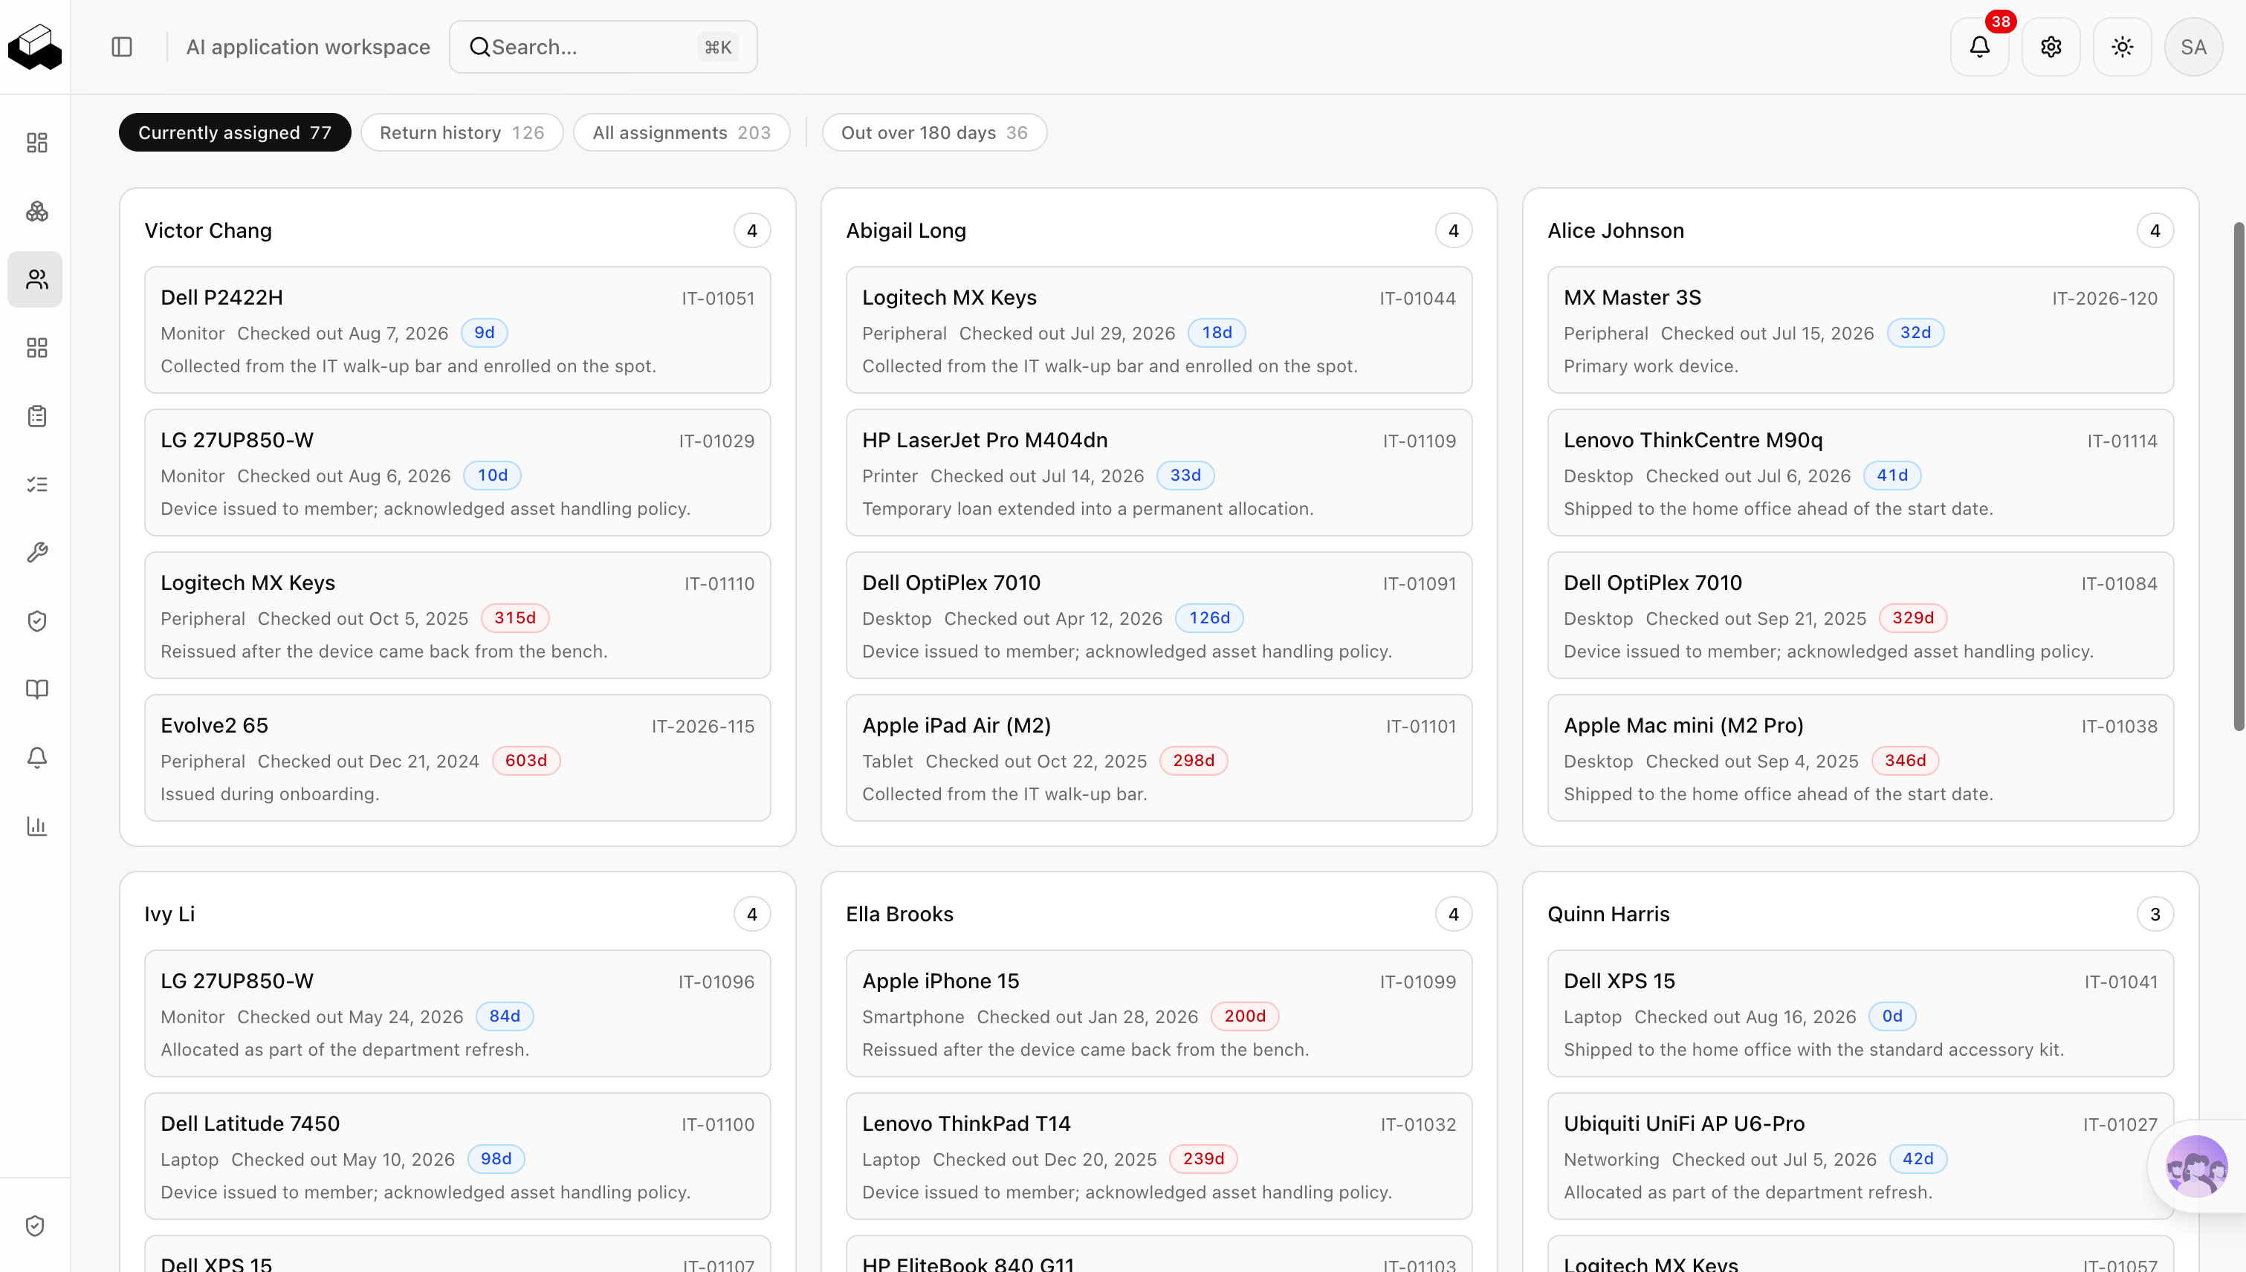Click the 9d duration badge
2246x1272 pixels.
pyautogui.click(x=484, y=333)
